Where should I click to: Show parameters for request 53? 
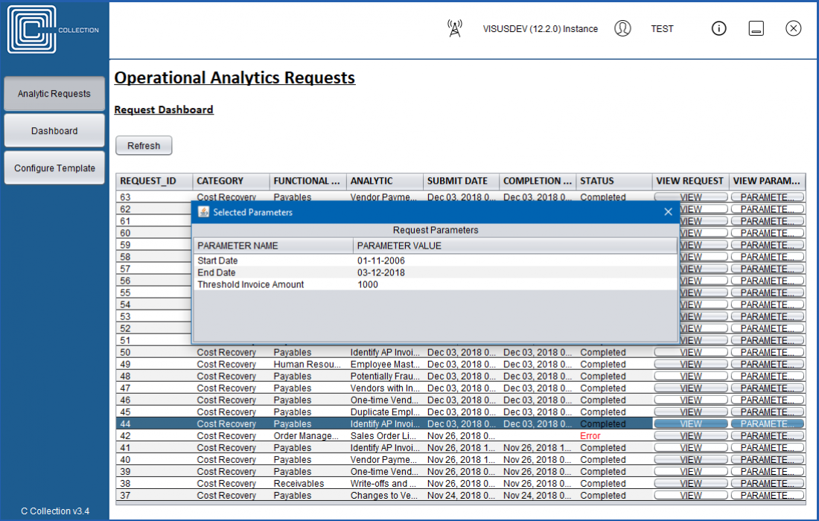click(x=768, y=316)
